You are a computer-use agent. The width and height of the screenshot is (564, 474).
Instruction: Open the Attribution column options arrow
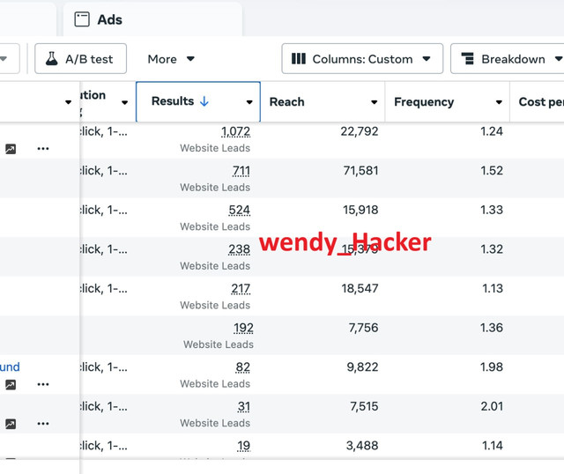tap(124, 102)
